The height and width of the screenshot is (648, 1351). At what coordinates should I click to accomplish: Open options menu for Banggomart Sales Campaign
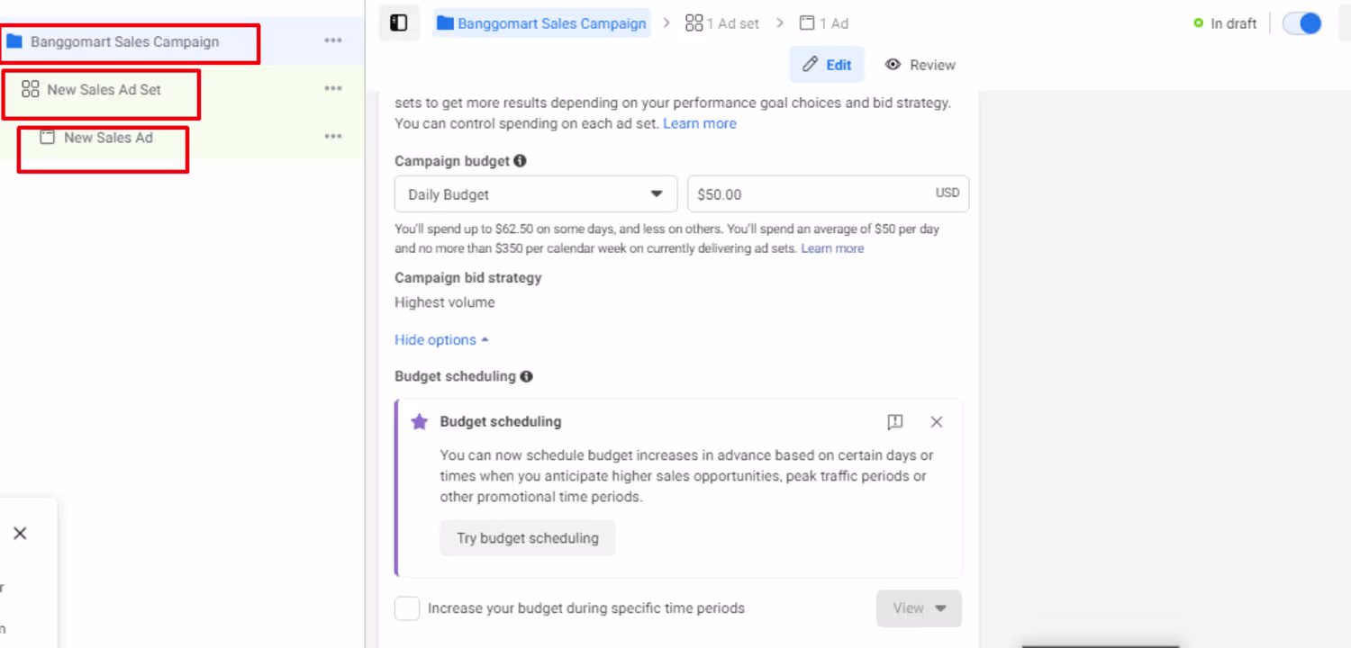[333, 41]
